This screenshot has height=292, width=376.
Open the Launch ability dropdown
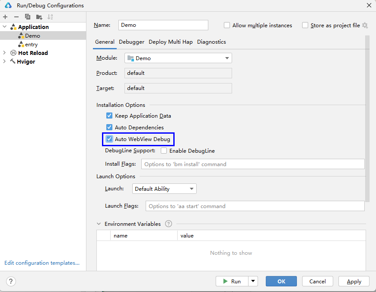(x=191, y=189)
